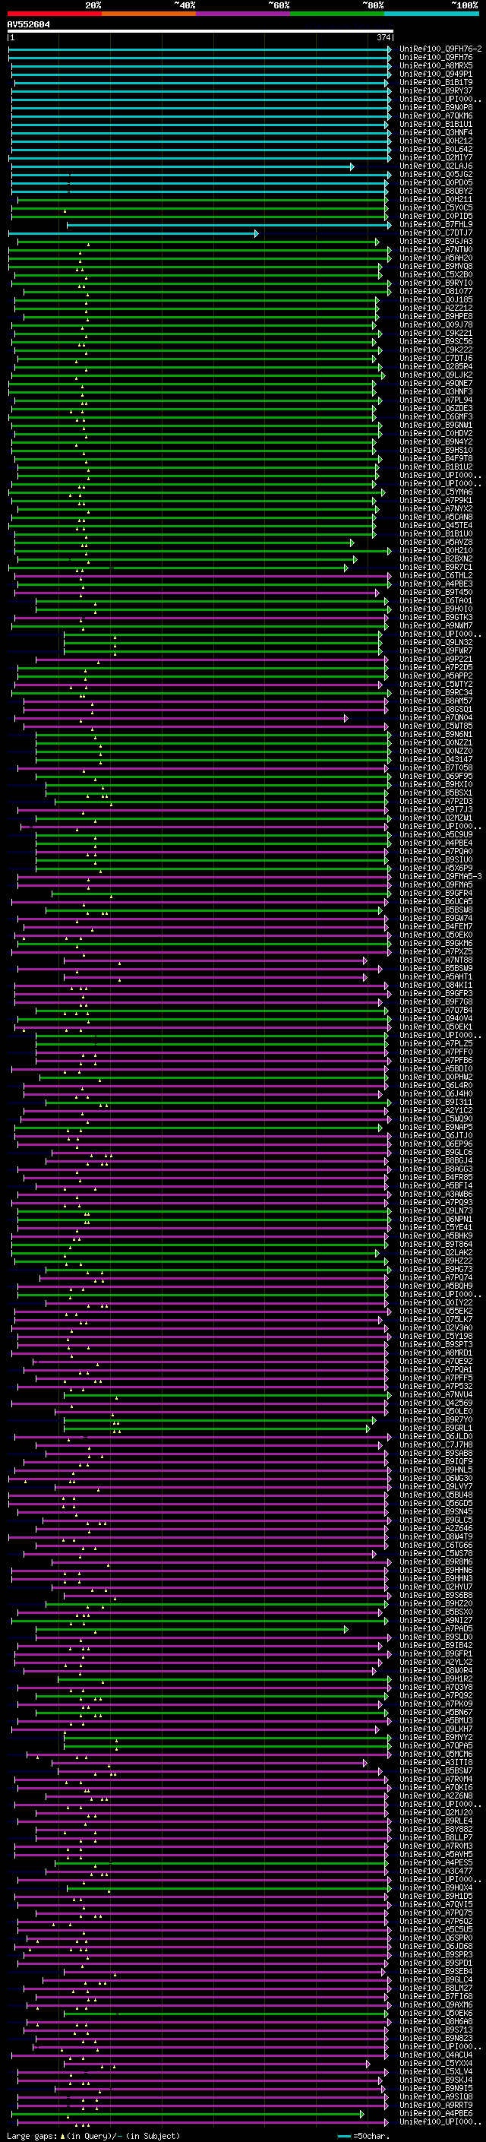This screenshot has height=2142, width=486.
Task: Select the UniRef100_B6UCA5 label
Action: click(436, 901)
